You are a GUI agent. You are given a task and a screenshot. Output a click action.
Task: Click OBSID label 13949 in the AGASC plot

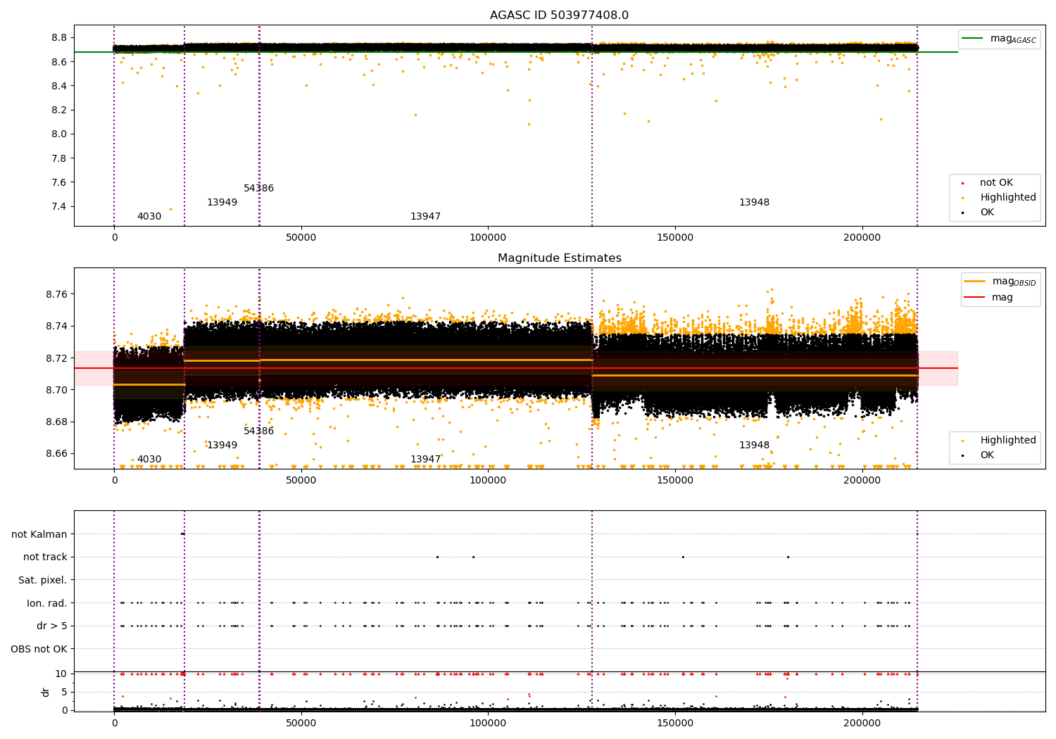tap(222, 203)
